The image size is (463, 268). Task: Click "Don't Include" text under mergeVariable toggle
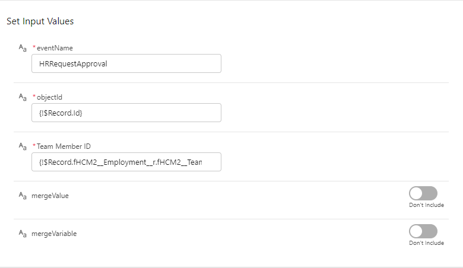pyautogui.click(x=426, y=243)
